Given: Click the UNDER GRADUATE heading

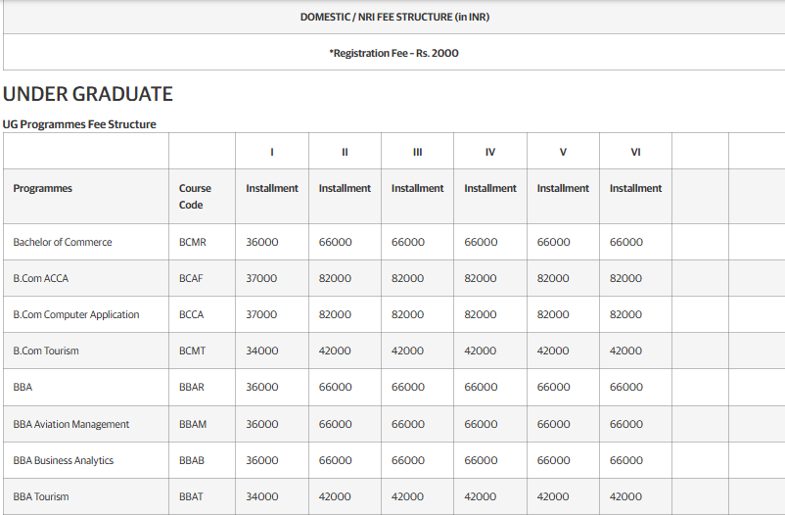Looking at the screenshot, I should point(88,94).
